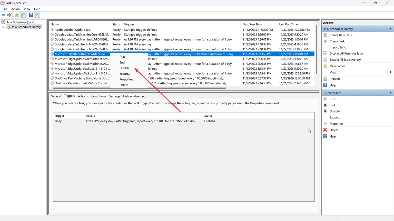Screen dimensions: 394x221
Task: Click the back navigation arrow in the toolbar
Action: pos(3,15)
